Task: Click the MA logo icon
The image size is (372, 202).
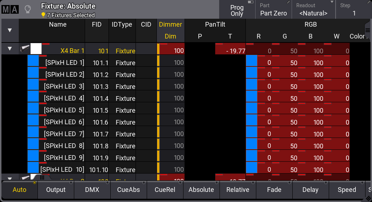Action: click(x=10, y=10)
